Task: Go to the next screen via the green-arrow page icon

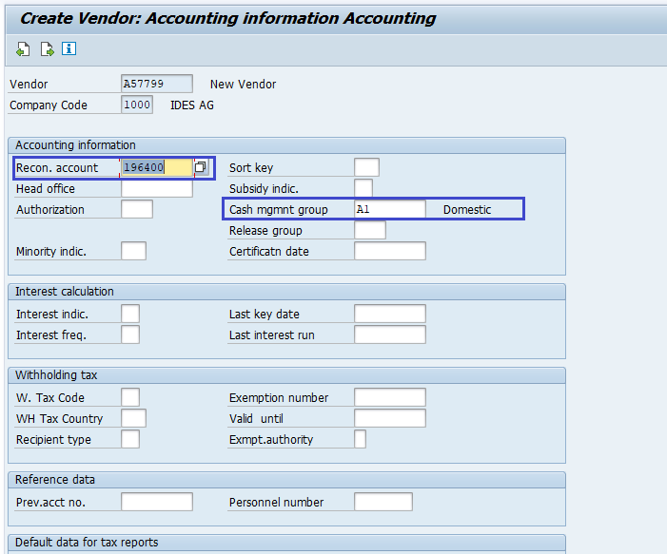Action: point(47,49)
